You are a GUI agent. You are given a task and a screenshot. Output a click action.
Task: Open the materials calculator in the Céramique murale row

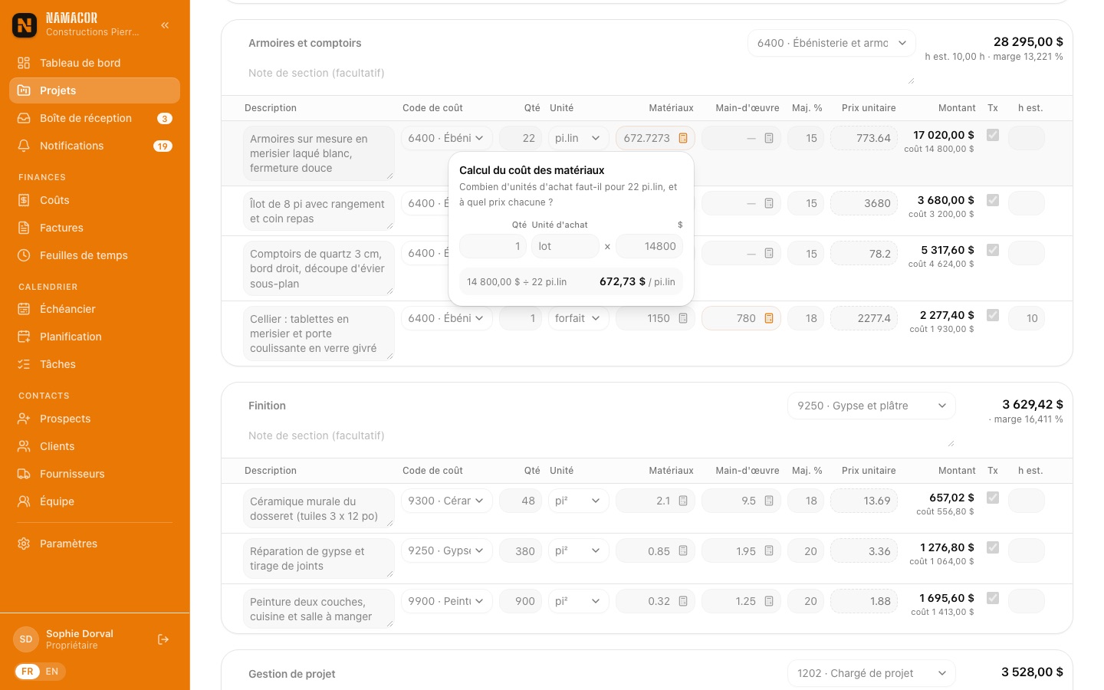point(683,501)
